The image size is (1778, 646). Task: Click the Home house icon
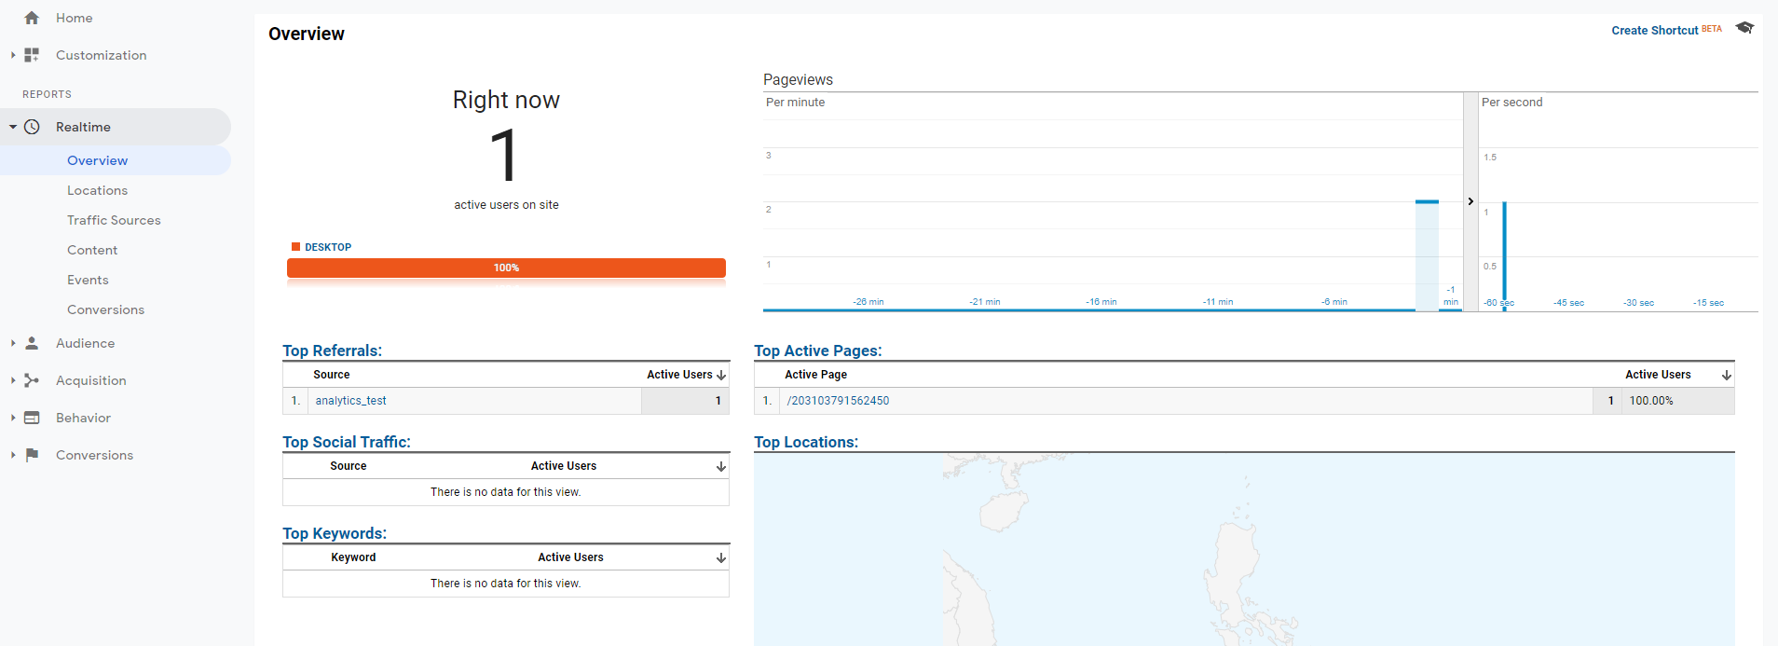[32, 18]
